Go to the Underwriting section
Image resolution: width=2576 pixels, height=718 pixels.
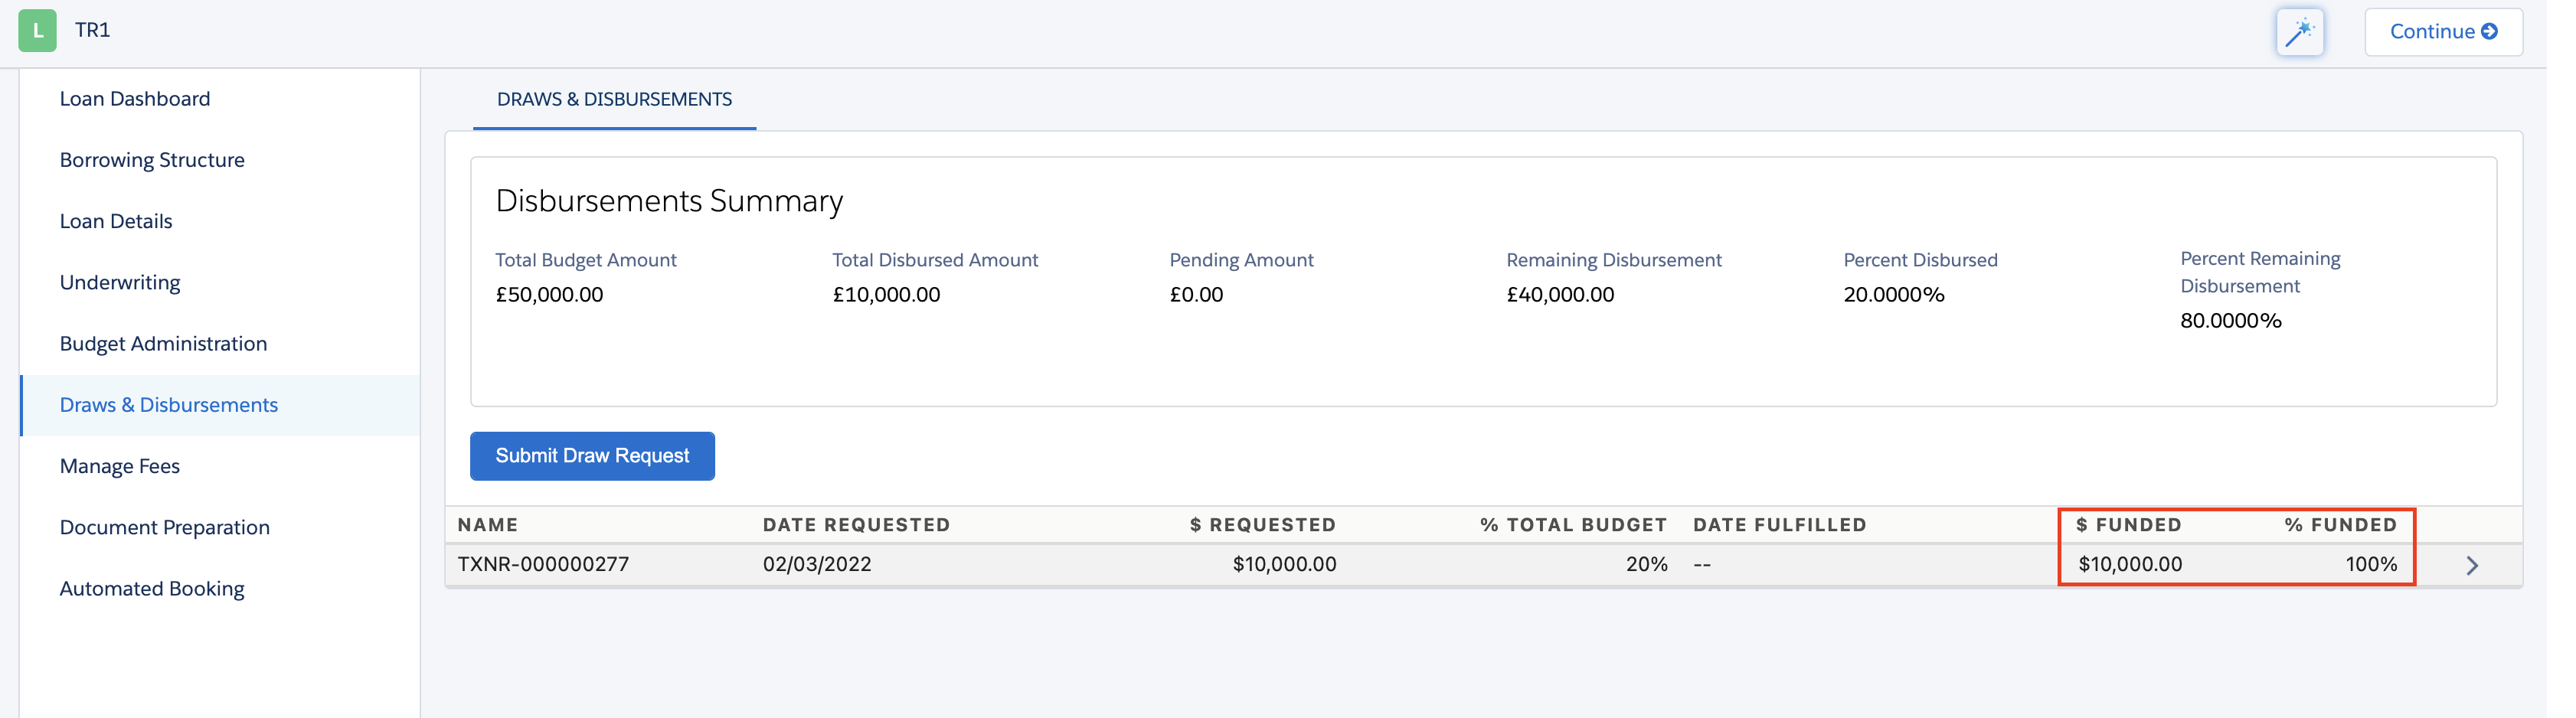119,282
